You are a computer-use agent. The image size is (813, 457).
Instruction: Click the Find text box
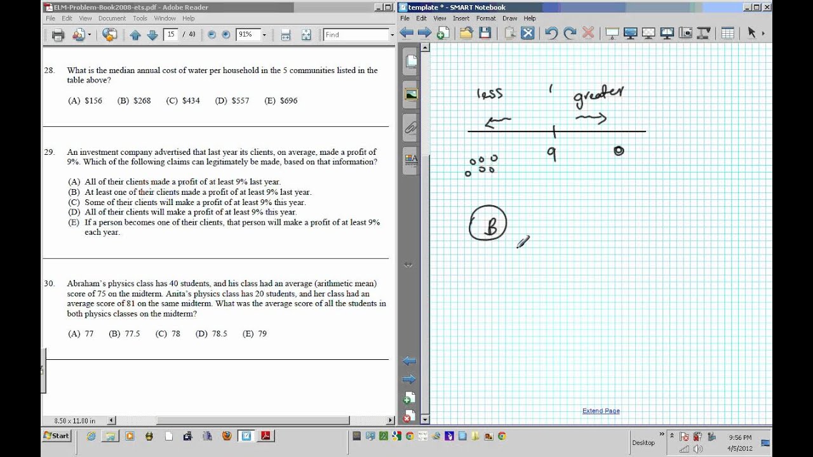coord(355,35)
